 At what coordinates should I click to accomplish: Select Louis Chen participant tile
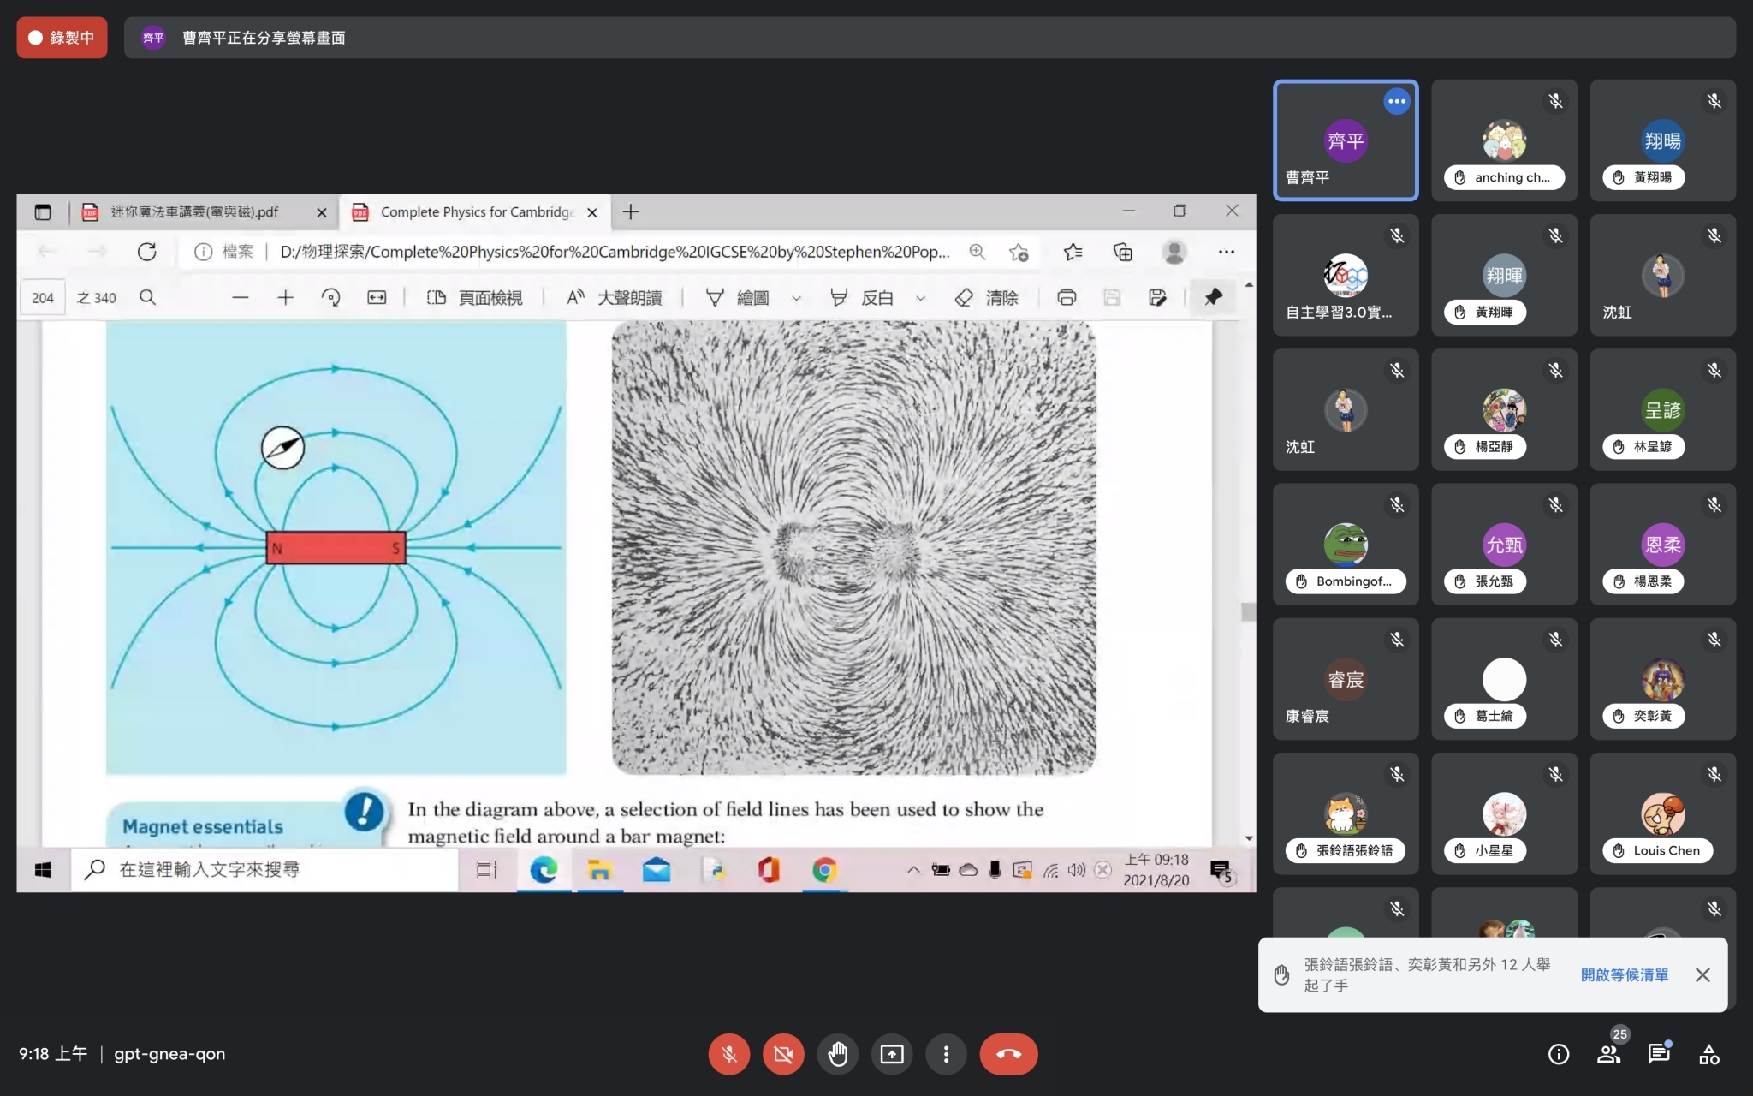(x=1662, y=813)
